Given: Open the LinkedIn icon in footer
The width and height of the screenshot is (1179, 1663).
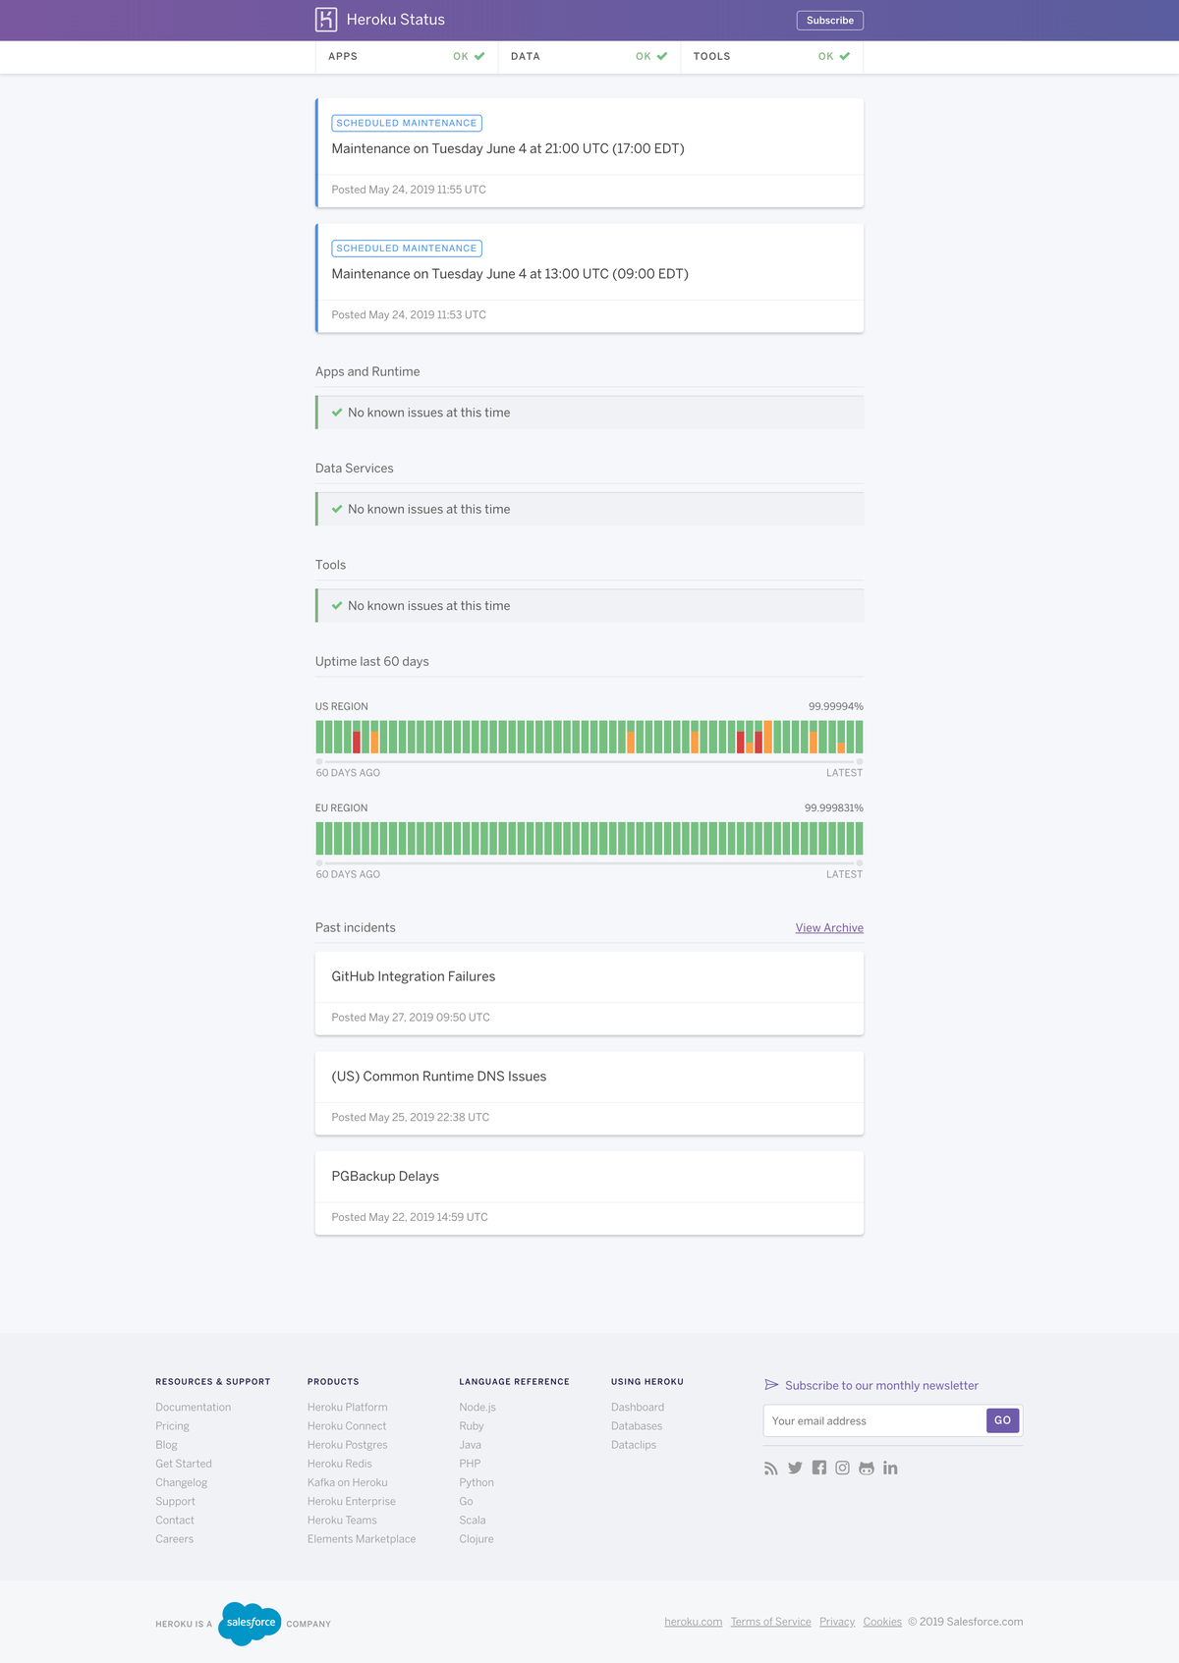Looking at the screenshot, I should click(890, 1469).
